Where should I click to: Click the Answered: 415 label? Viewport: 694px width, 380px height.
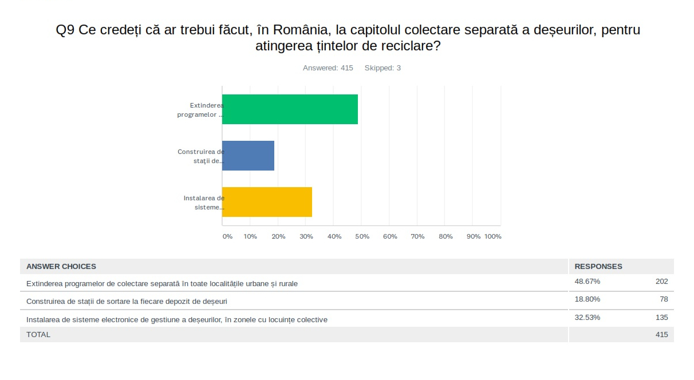(x=328, y=68)
